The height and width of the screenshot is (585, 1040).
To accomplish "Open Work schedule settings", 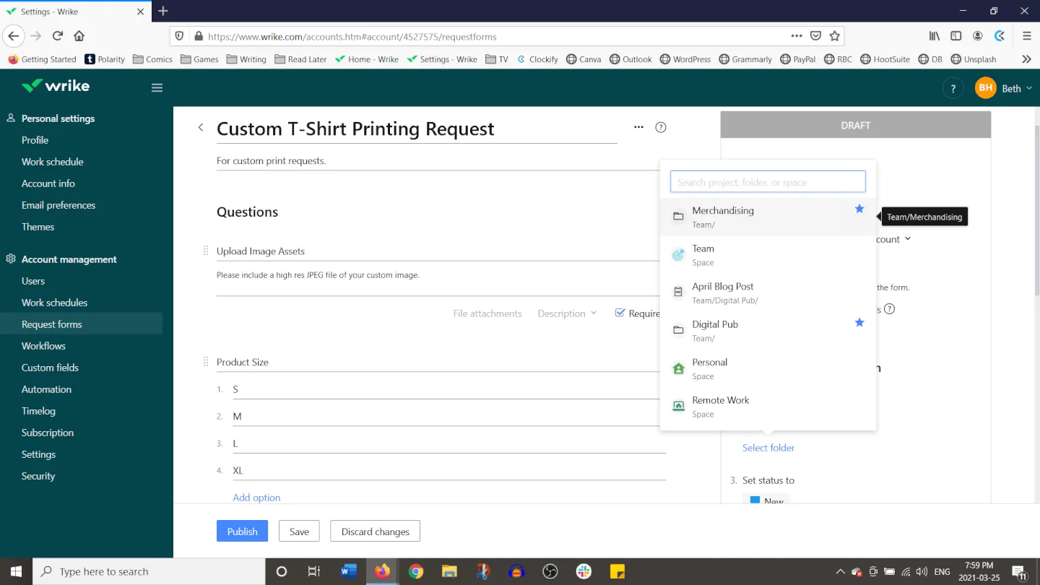I will tap(52, 162).
